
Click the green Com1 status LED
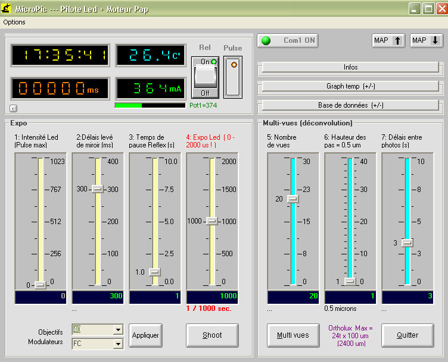266,40
